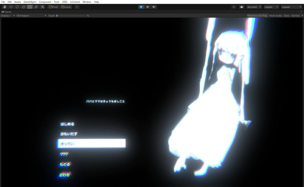Pause the running game
Screen dimensions: 304x187
point(147,7)
